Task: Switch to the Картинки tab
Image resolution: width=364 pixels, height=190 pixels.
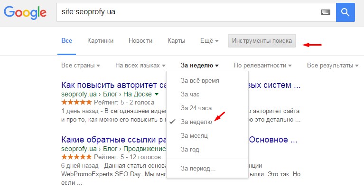Action: [100, 41]
